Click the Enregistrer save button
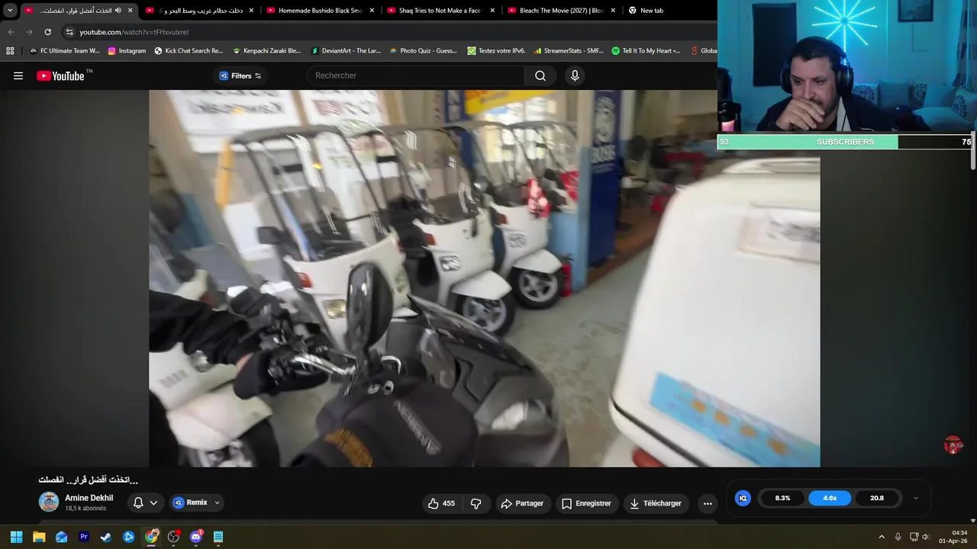 [586, 503]
